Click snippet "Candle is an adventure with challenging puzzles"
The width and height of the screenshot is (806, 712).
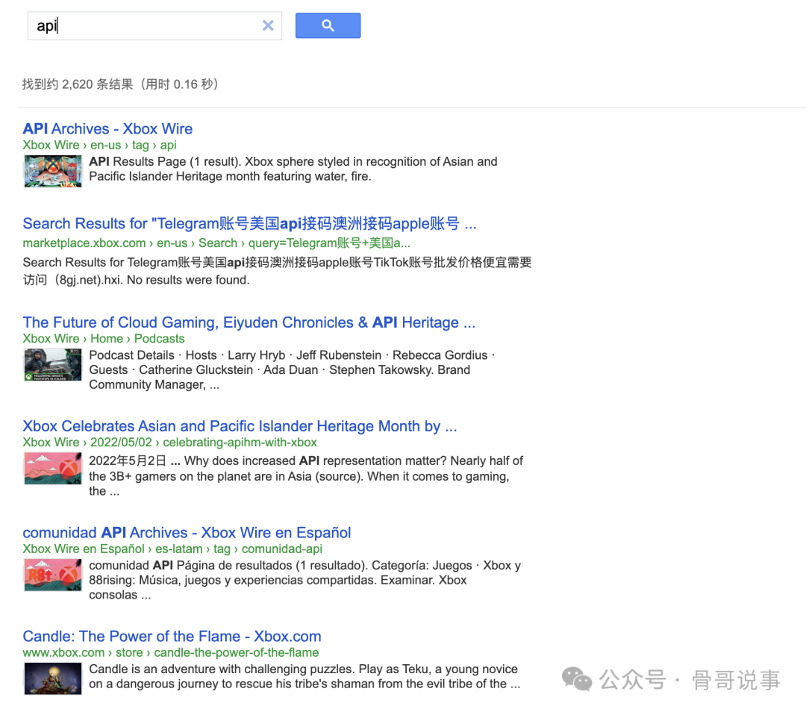tap(222, 669)
